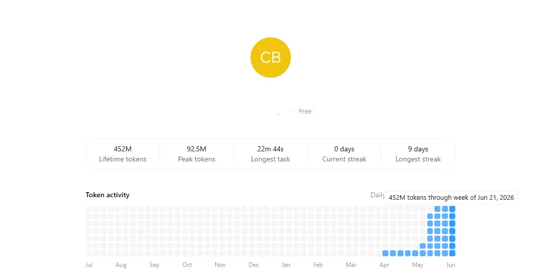
Task: Click the first blue cell in the heatmap's bottom row
Action: [385, 253]
